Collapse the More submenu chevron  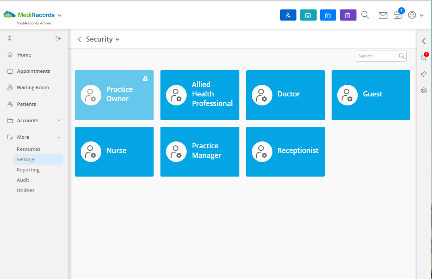(x=59, y=137)
